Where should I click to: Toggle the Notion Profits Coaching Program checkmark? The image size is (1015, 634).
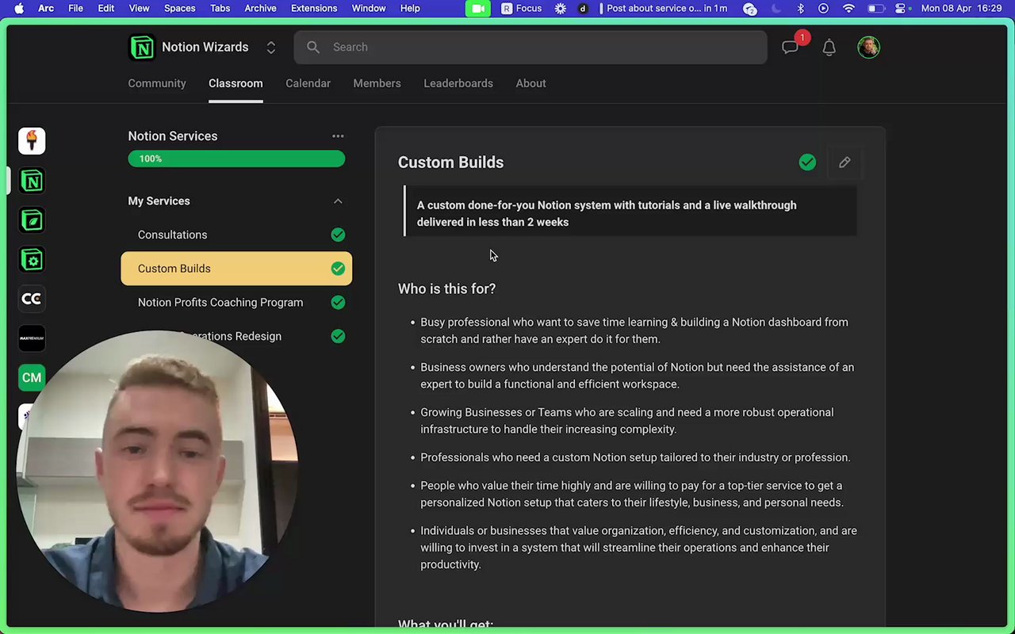tap(338, 303)
